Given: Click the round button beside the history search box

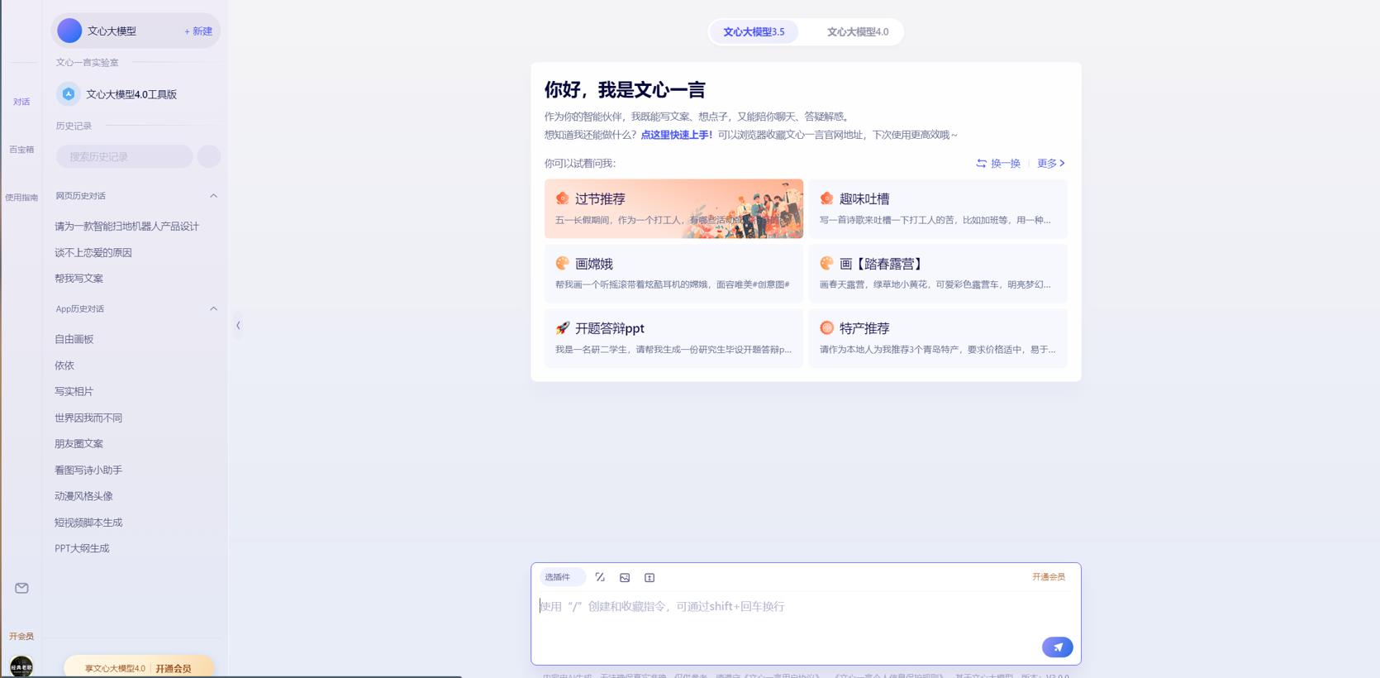Looking at the screenshot, I should coord(209,156).
